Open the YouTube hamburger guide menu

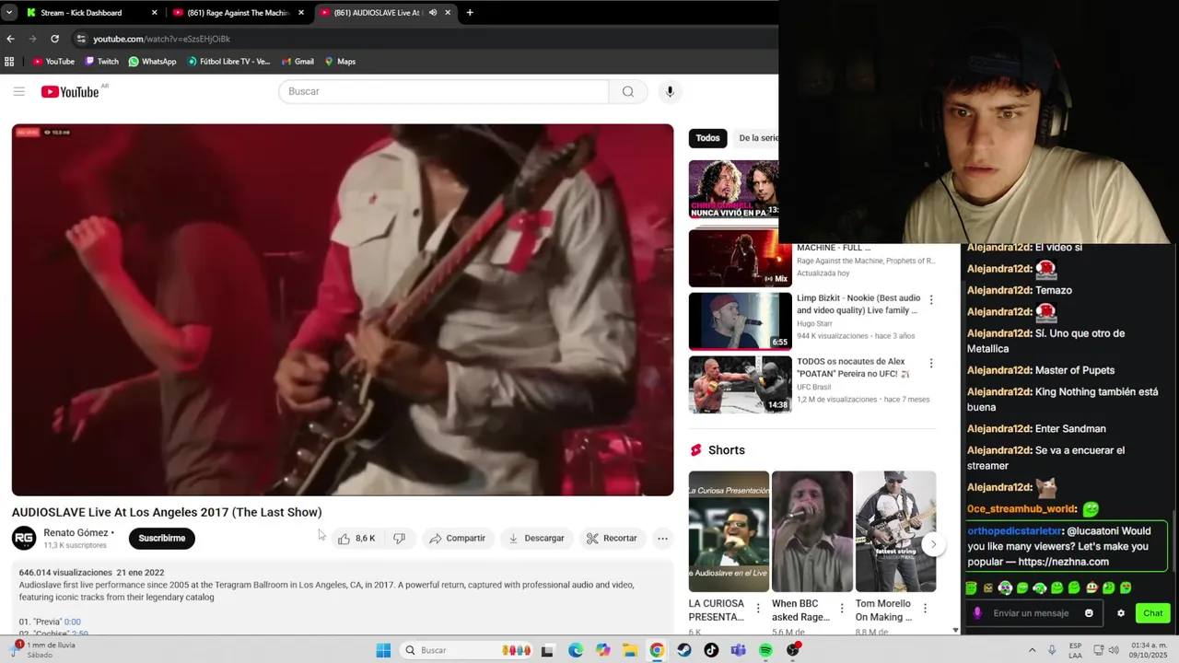18,91
